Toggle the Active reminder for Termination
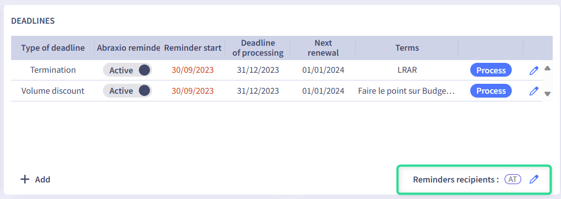The image size is (561, 199). [127, 70]
